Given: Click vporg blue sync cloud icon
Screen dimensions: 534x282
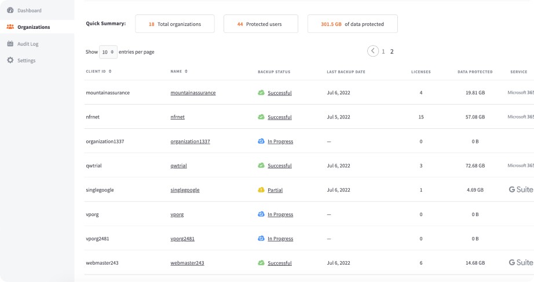Looking at the screenshot, I should [261, 214].
